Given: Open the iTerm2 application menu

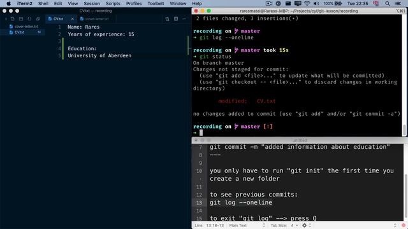Looking at the screenshot, I should tap(25, 3).
